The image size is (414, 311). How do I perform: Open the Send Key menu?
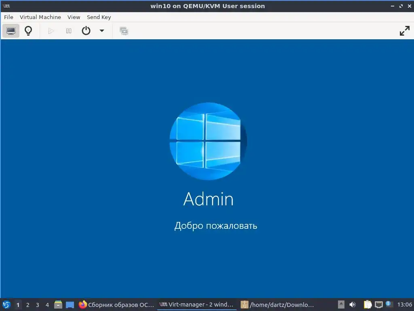[99, 17]
